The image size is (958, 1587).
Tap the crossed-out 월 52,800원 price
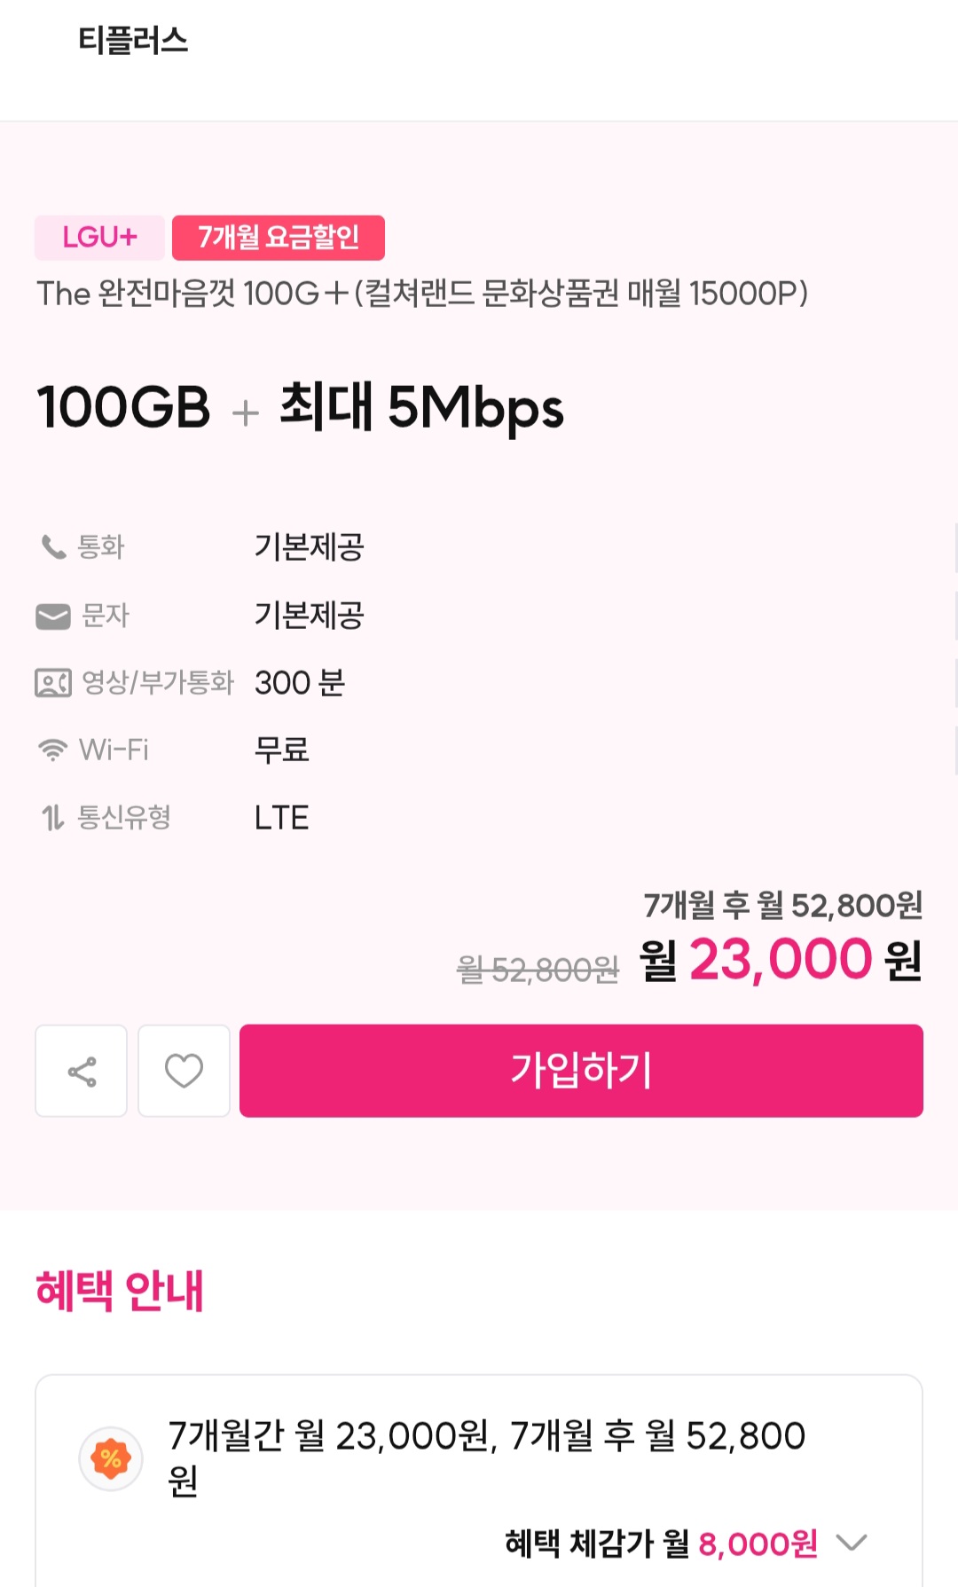click(538, 970)
